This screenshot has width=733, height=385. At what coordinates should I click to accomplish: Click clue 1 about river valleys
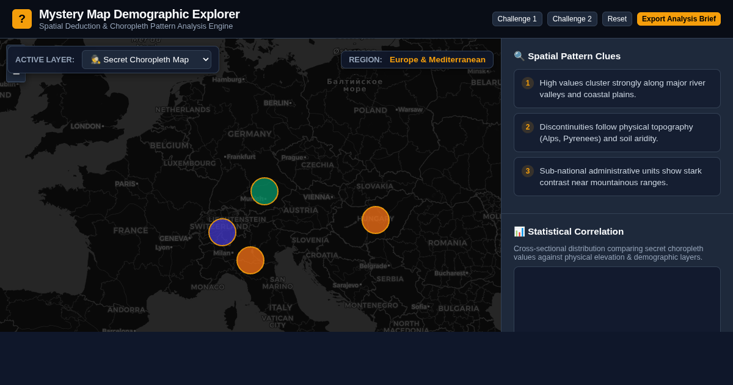click(617, 89)
